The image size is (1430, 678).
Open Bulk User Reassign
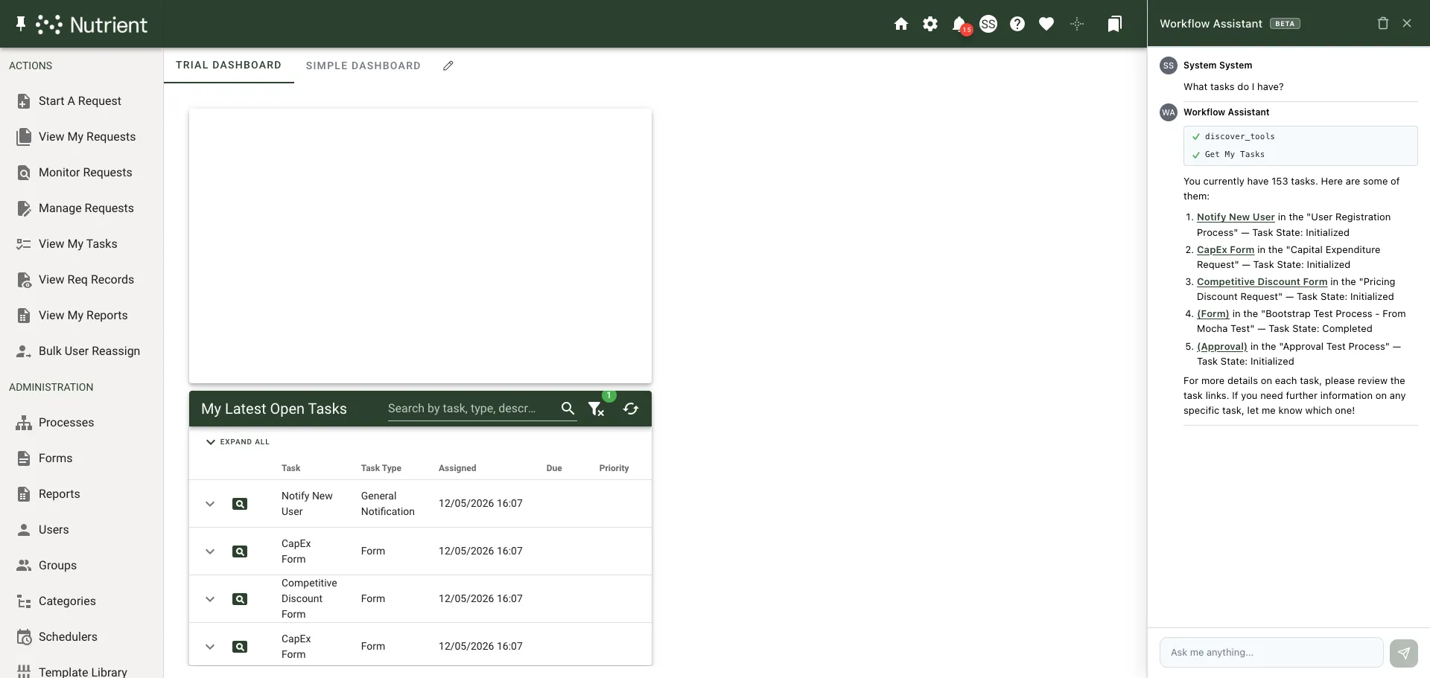(81, 351)
